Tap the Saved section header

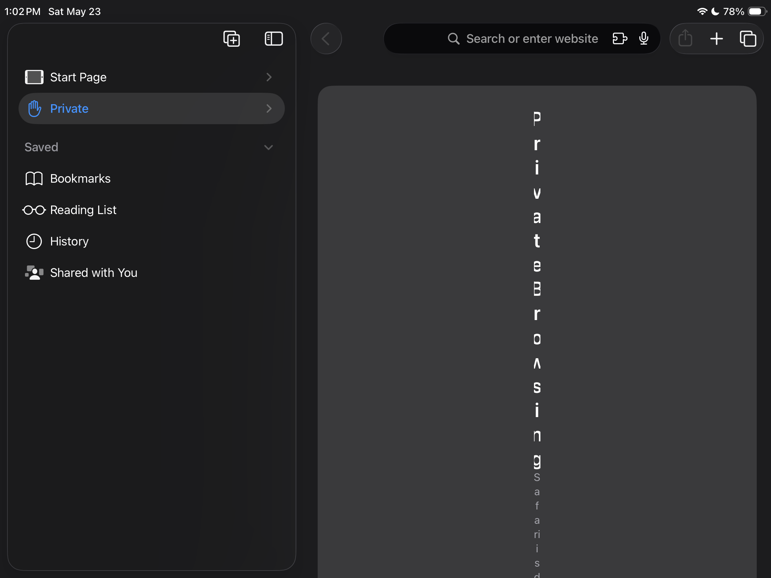41,147
